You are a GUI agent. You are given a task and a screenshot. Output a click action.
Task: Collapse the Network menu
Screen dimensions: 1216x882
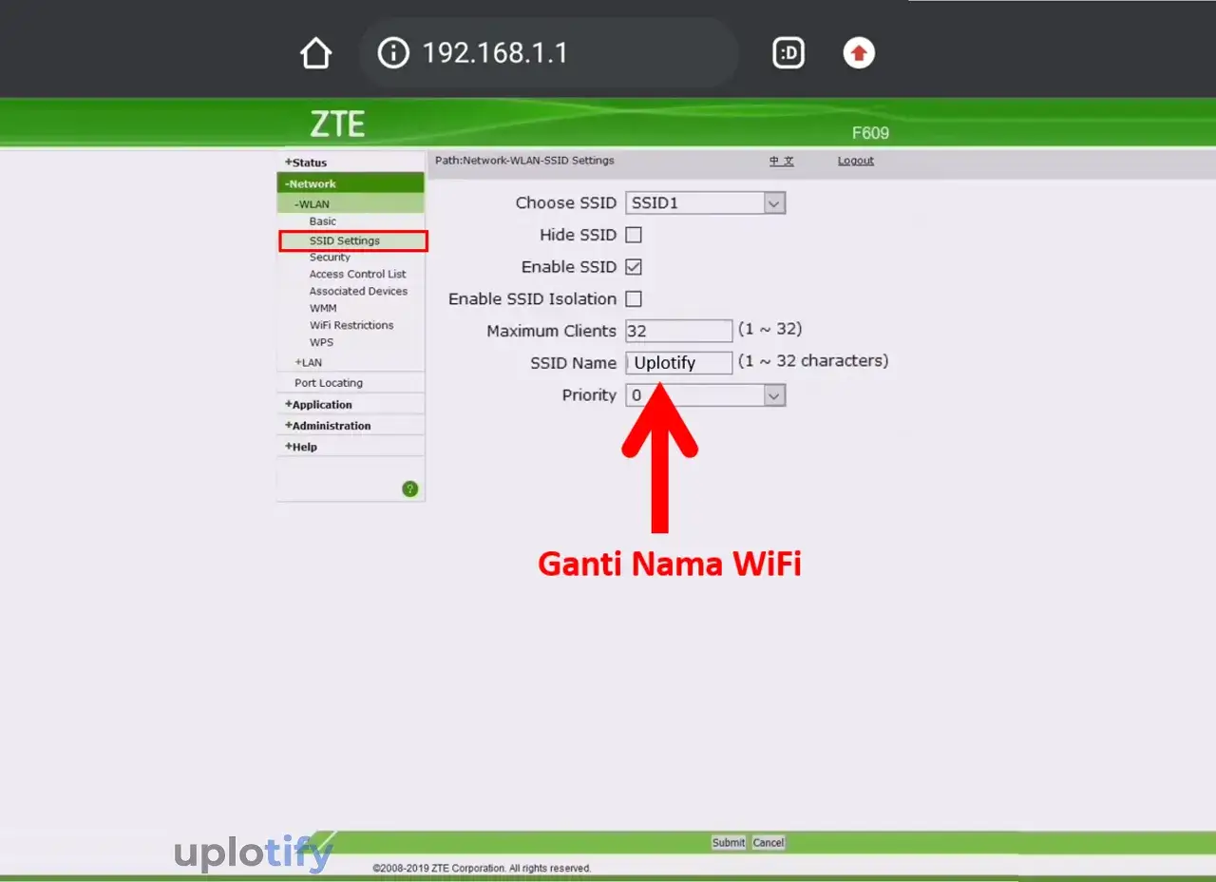point(351,183)
